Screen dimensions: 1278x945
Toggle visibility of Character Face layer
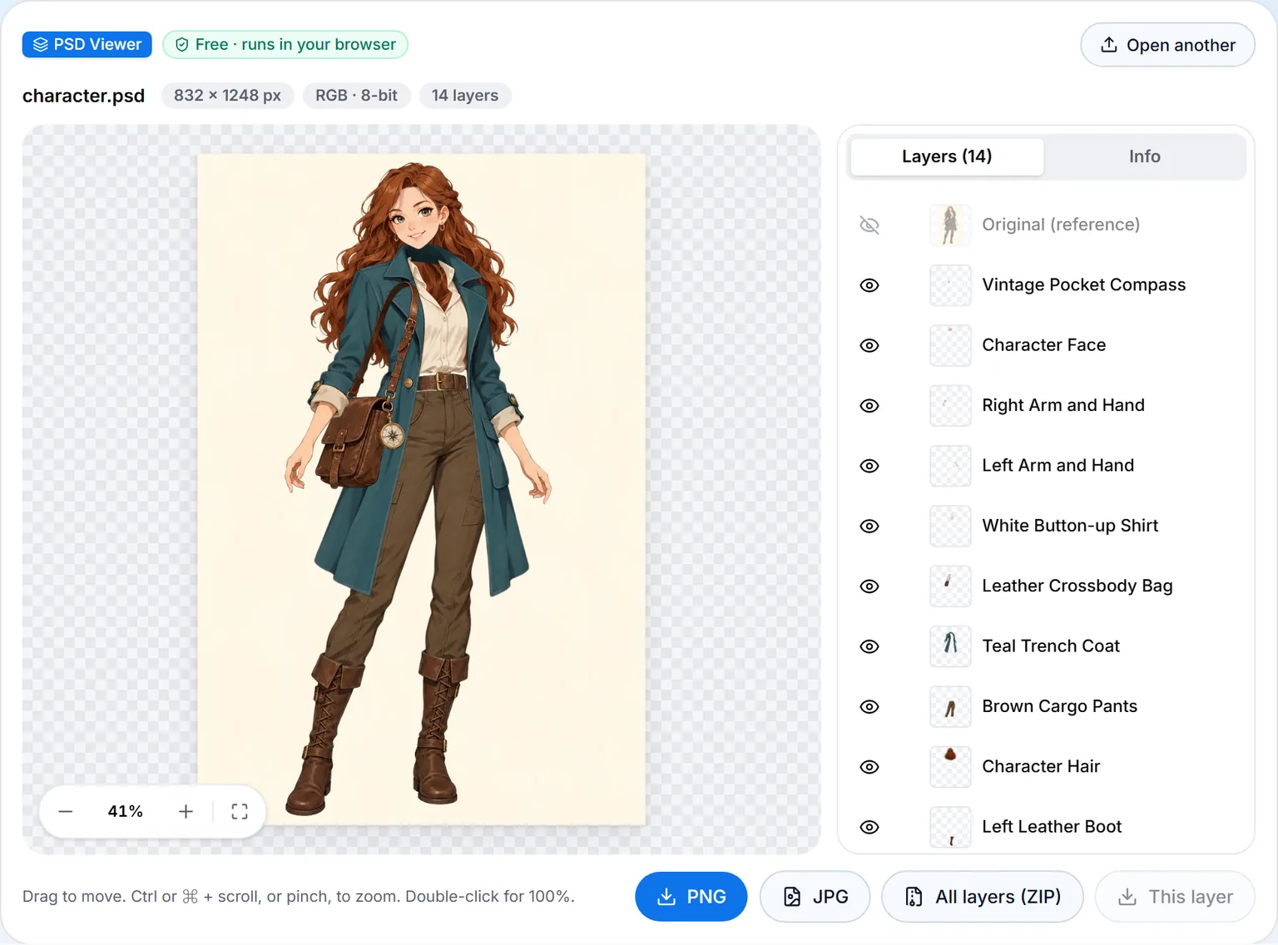point(869,345)
